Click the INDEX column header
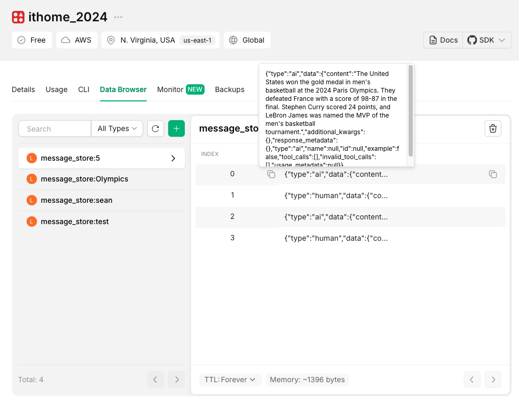This screenshot has height=403, width=519. pyautogui.click(x=210, y=154)
